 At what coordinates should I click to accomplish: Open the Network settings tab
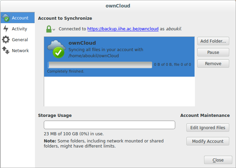20,51
